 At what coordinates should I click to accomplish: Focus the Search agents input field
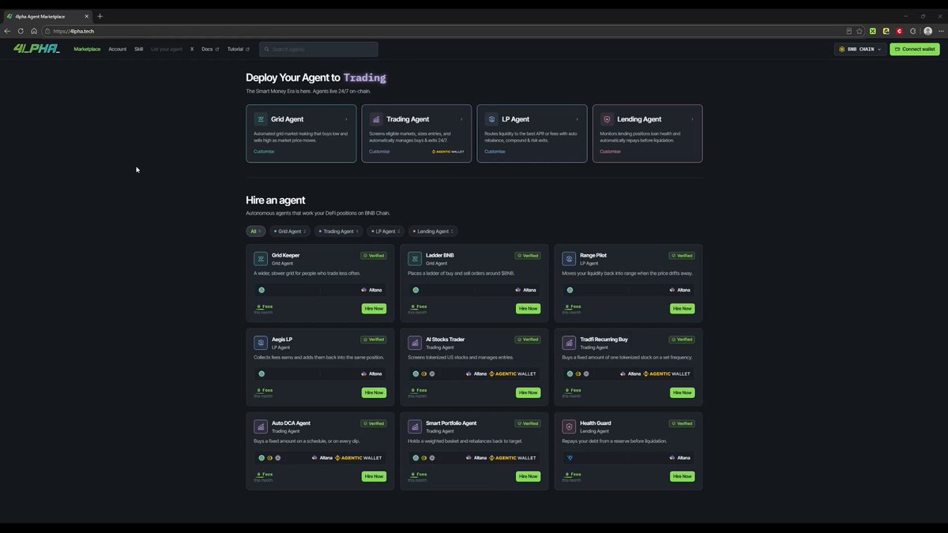(x=318, y=49)
